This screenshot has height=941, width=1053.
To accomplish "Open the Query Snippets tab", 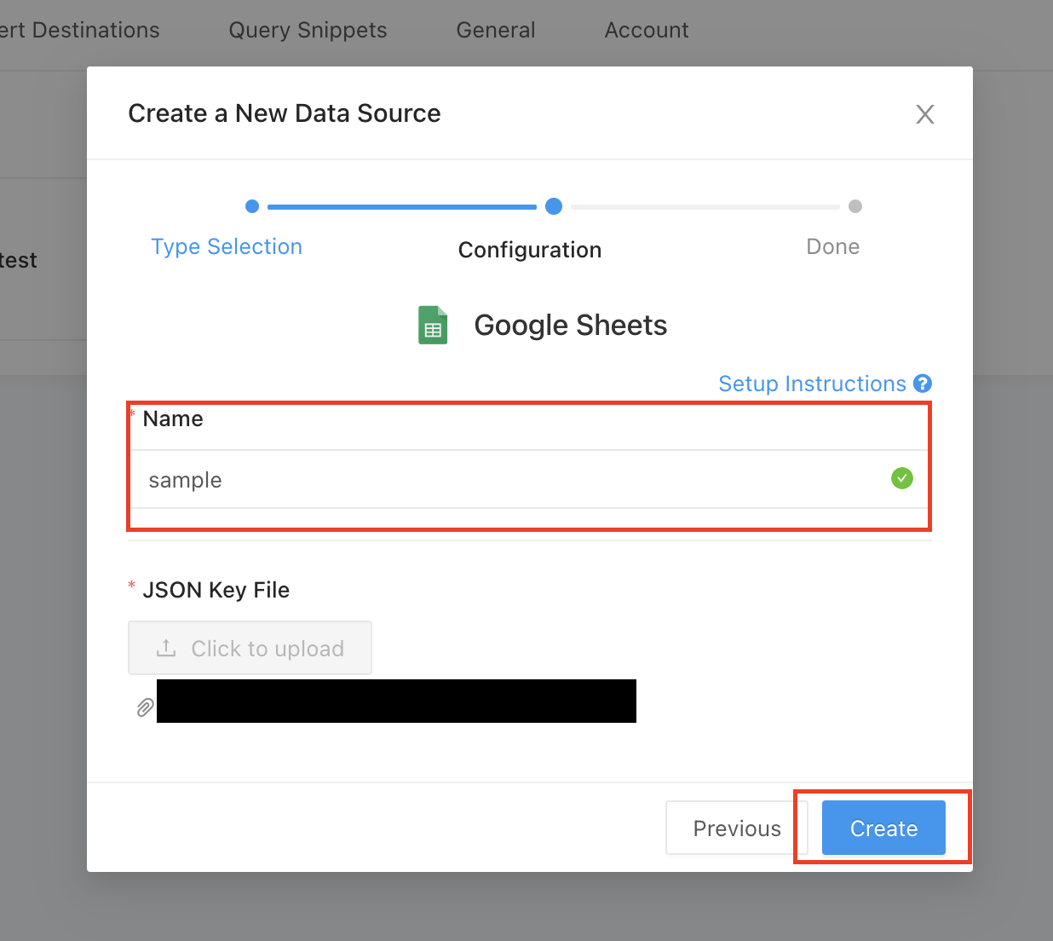I will 307,30.
